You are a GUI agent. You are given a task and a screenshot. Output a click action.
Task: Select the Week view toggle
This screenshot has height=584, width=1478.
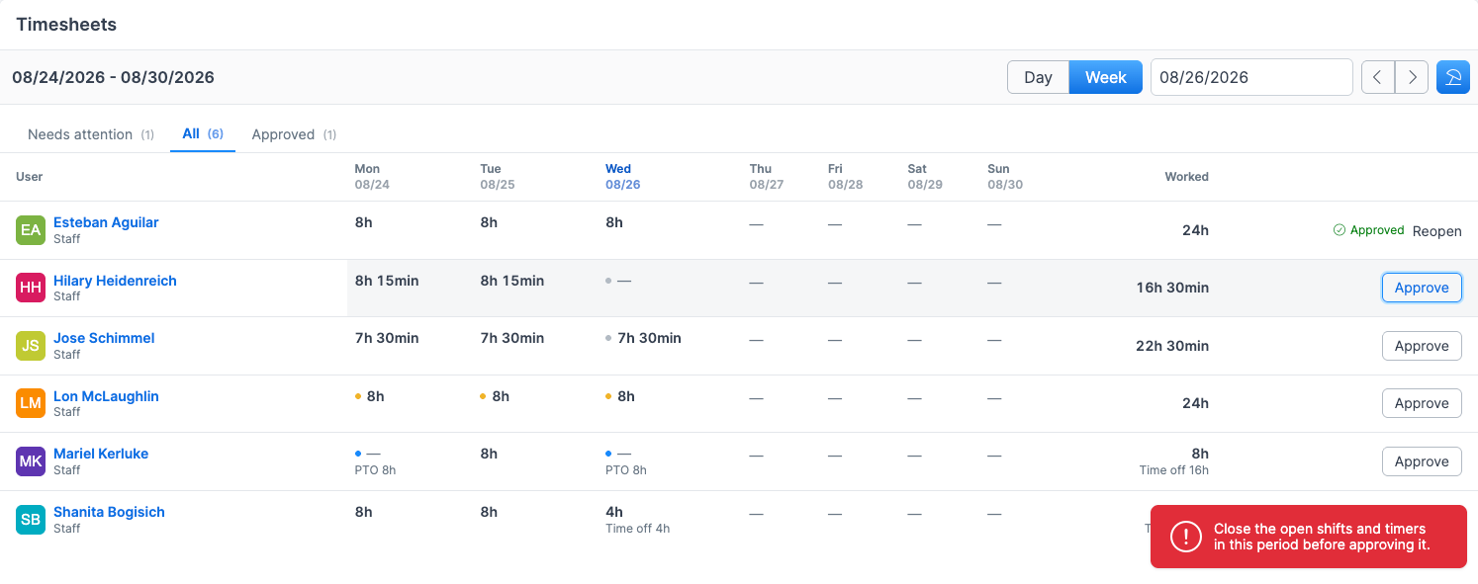[x=1106, y=77]
